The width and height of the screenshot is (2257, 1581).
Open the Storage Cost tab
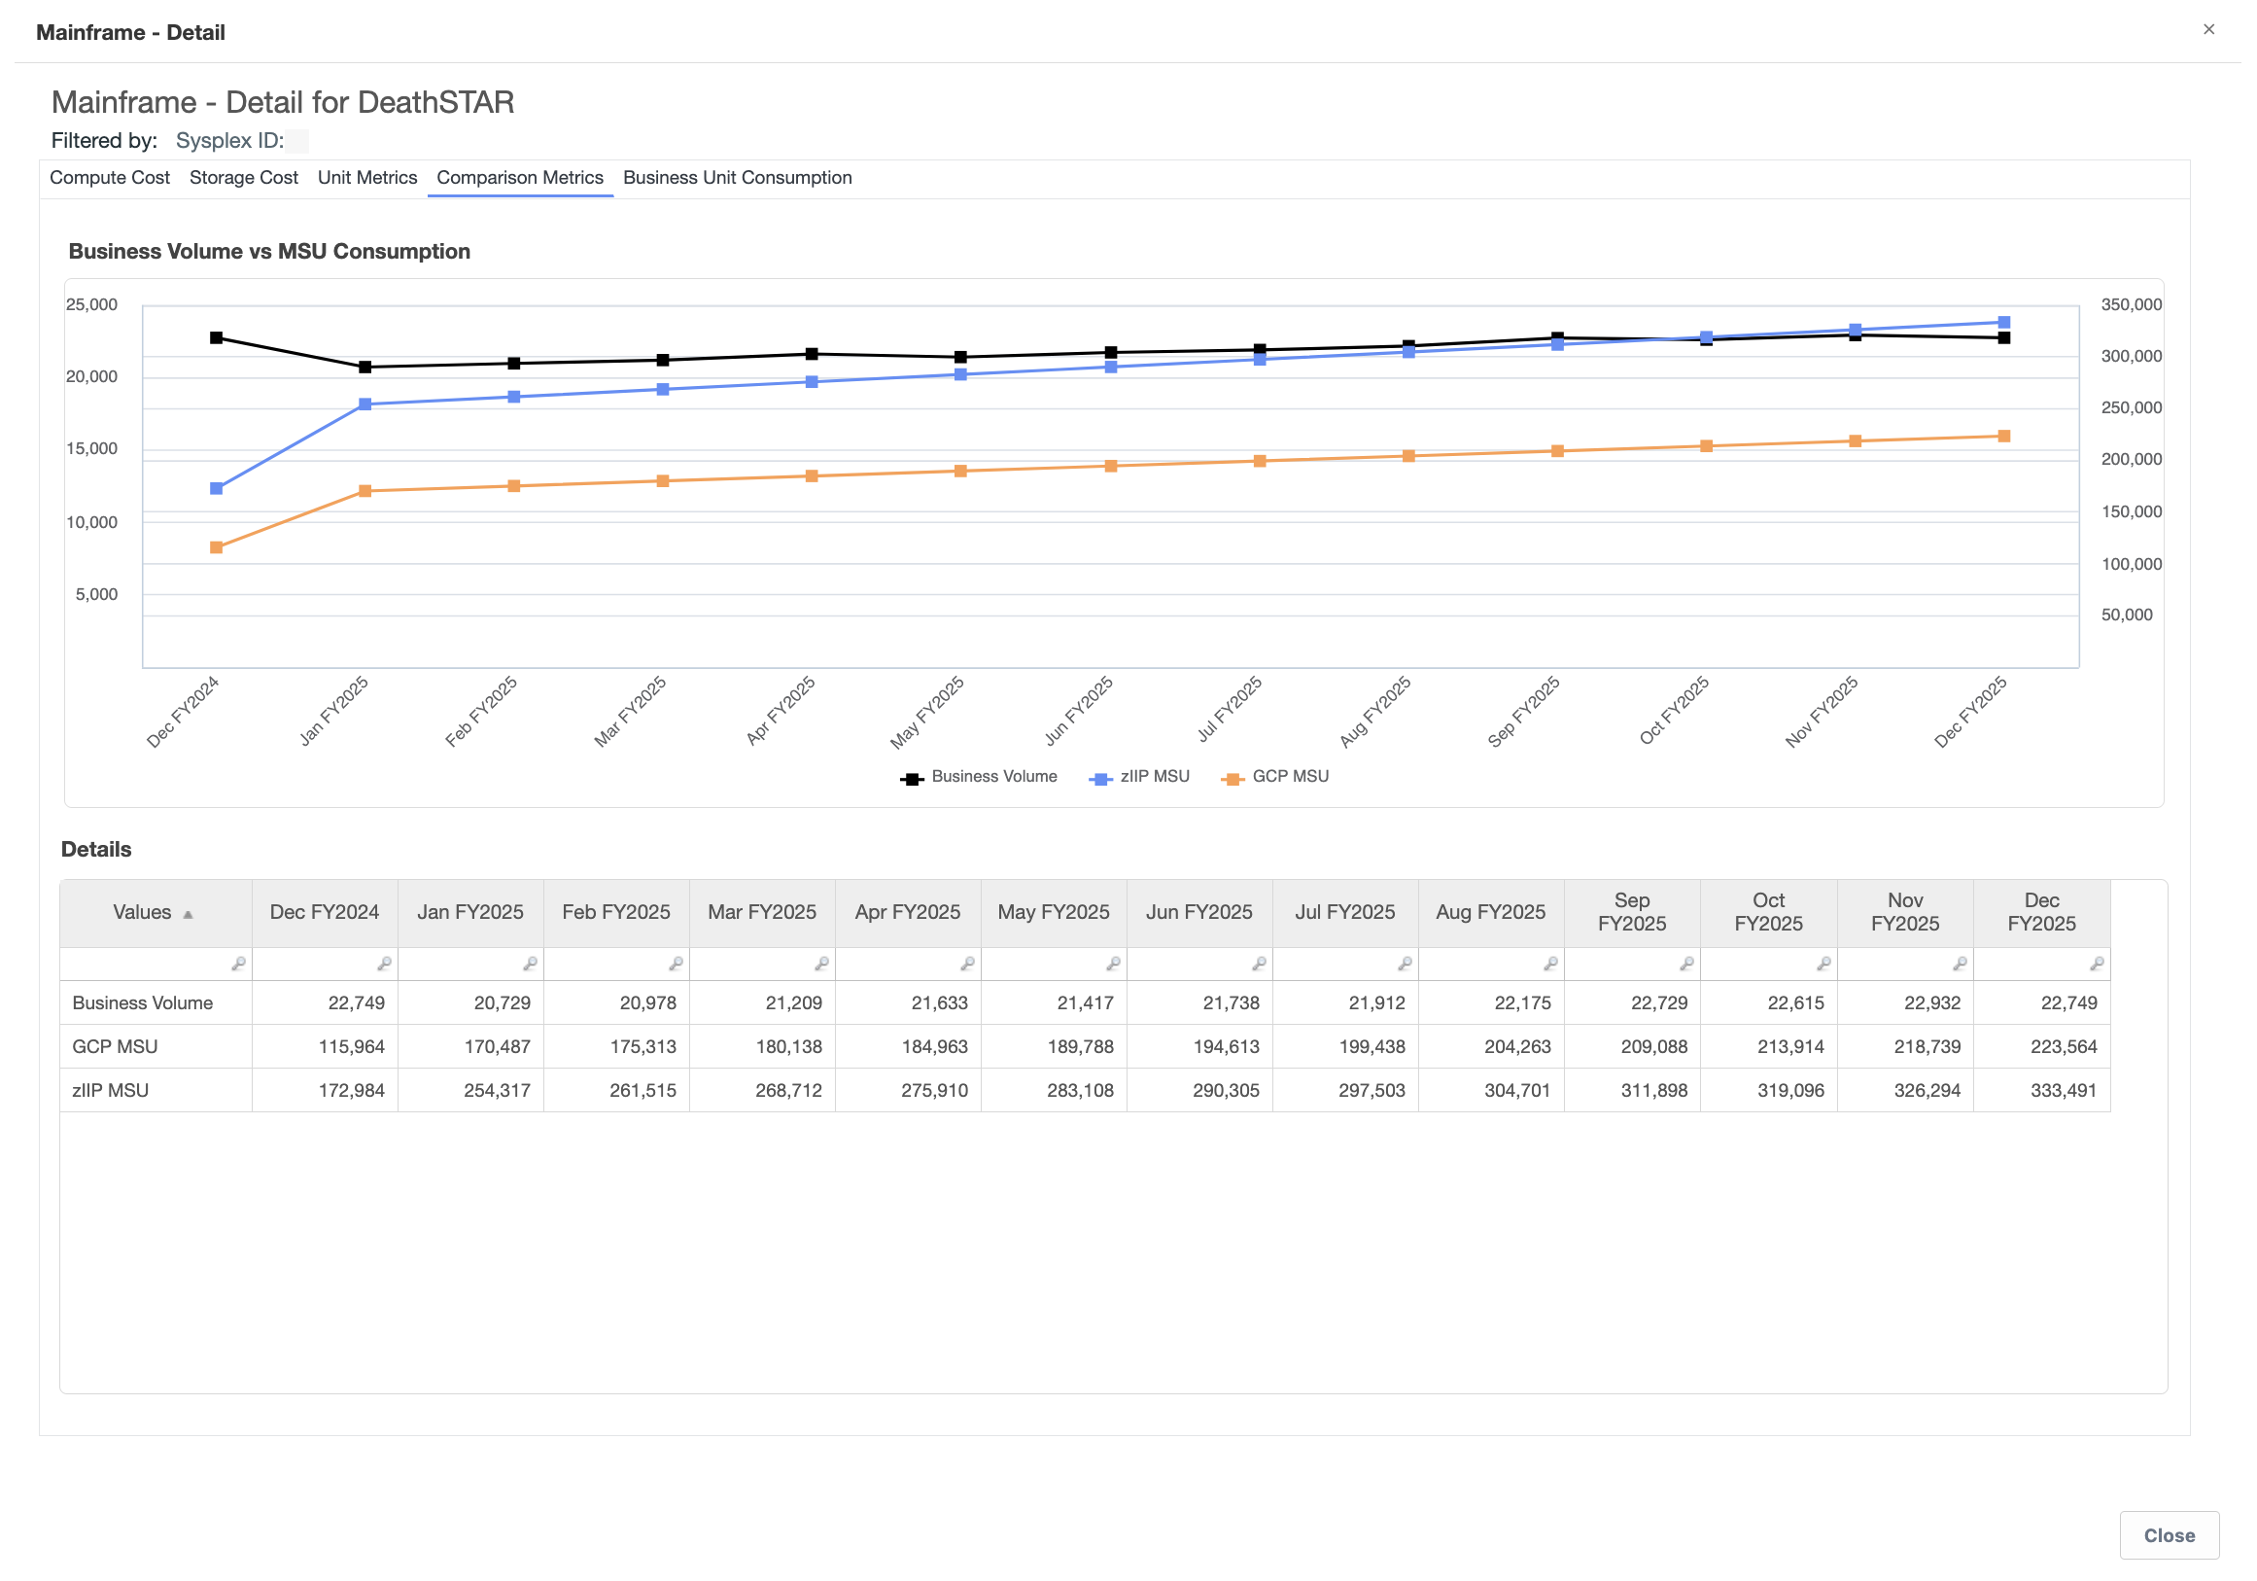point(244,178)
